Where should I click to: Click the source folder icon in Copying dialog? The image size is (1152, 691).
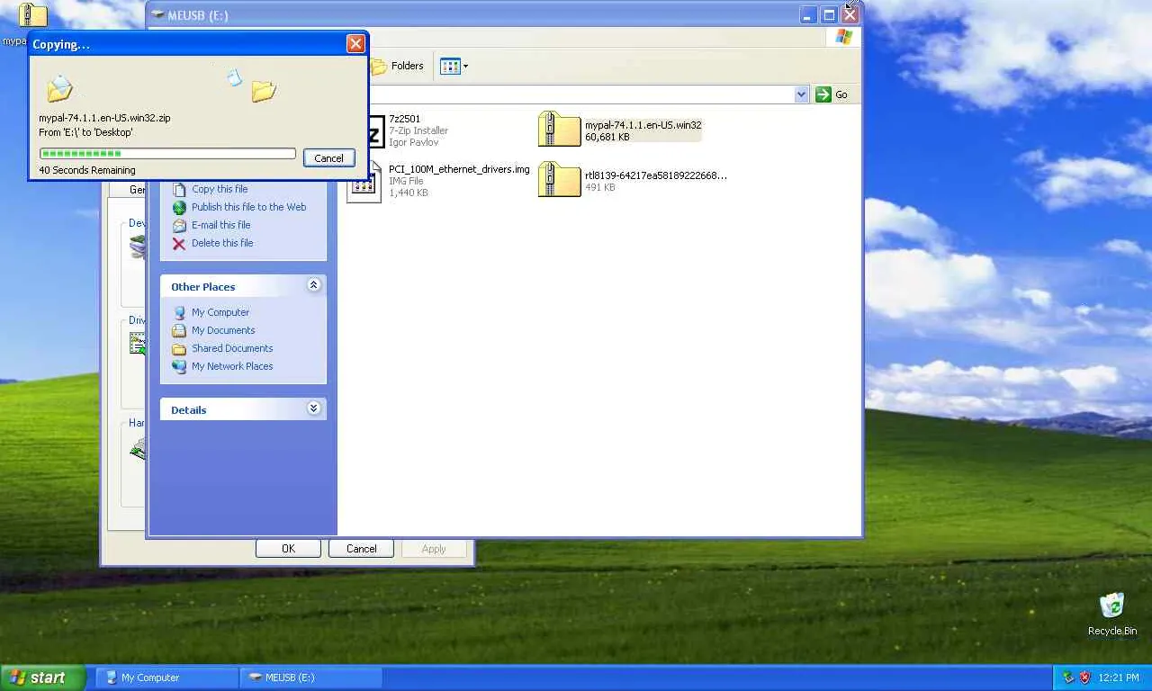coord(59,88)
